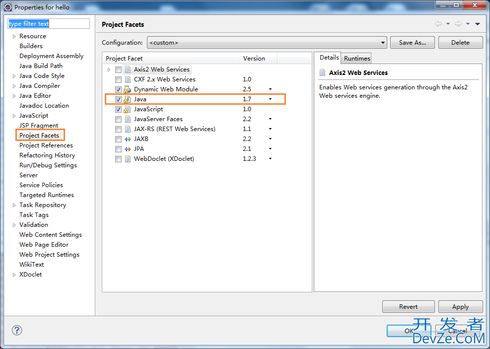Uncheck the JavaScript facet checkbox

pyautogui.click(x=119, y=109)
